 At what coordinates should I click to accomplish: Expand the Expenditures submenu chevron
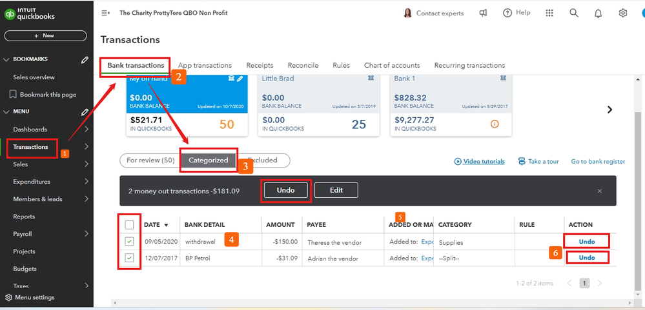pyautogui.click(x=87, y=182)
